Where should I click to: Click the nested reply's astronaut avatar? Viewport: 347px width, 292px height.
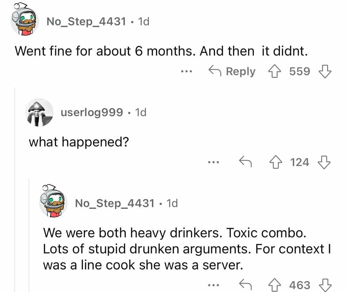click(53, 201)
